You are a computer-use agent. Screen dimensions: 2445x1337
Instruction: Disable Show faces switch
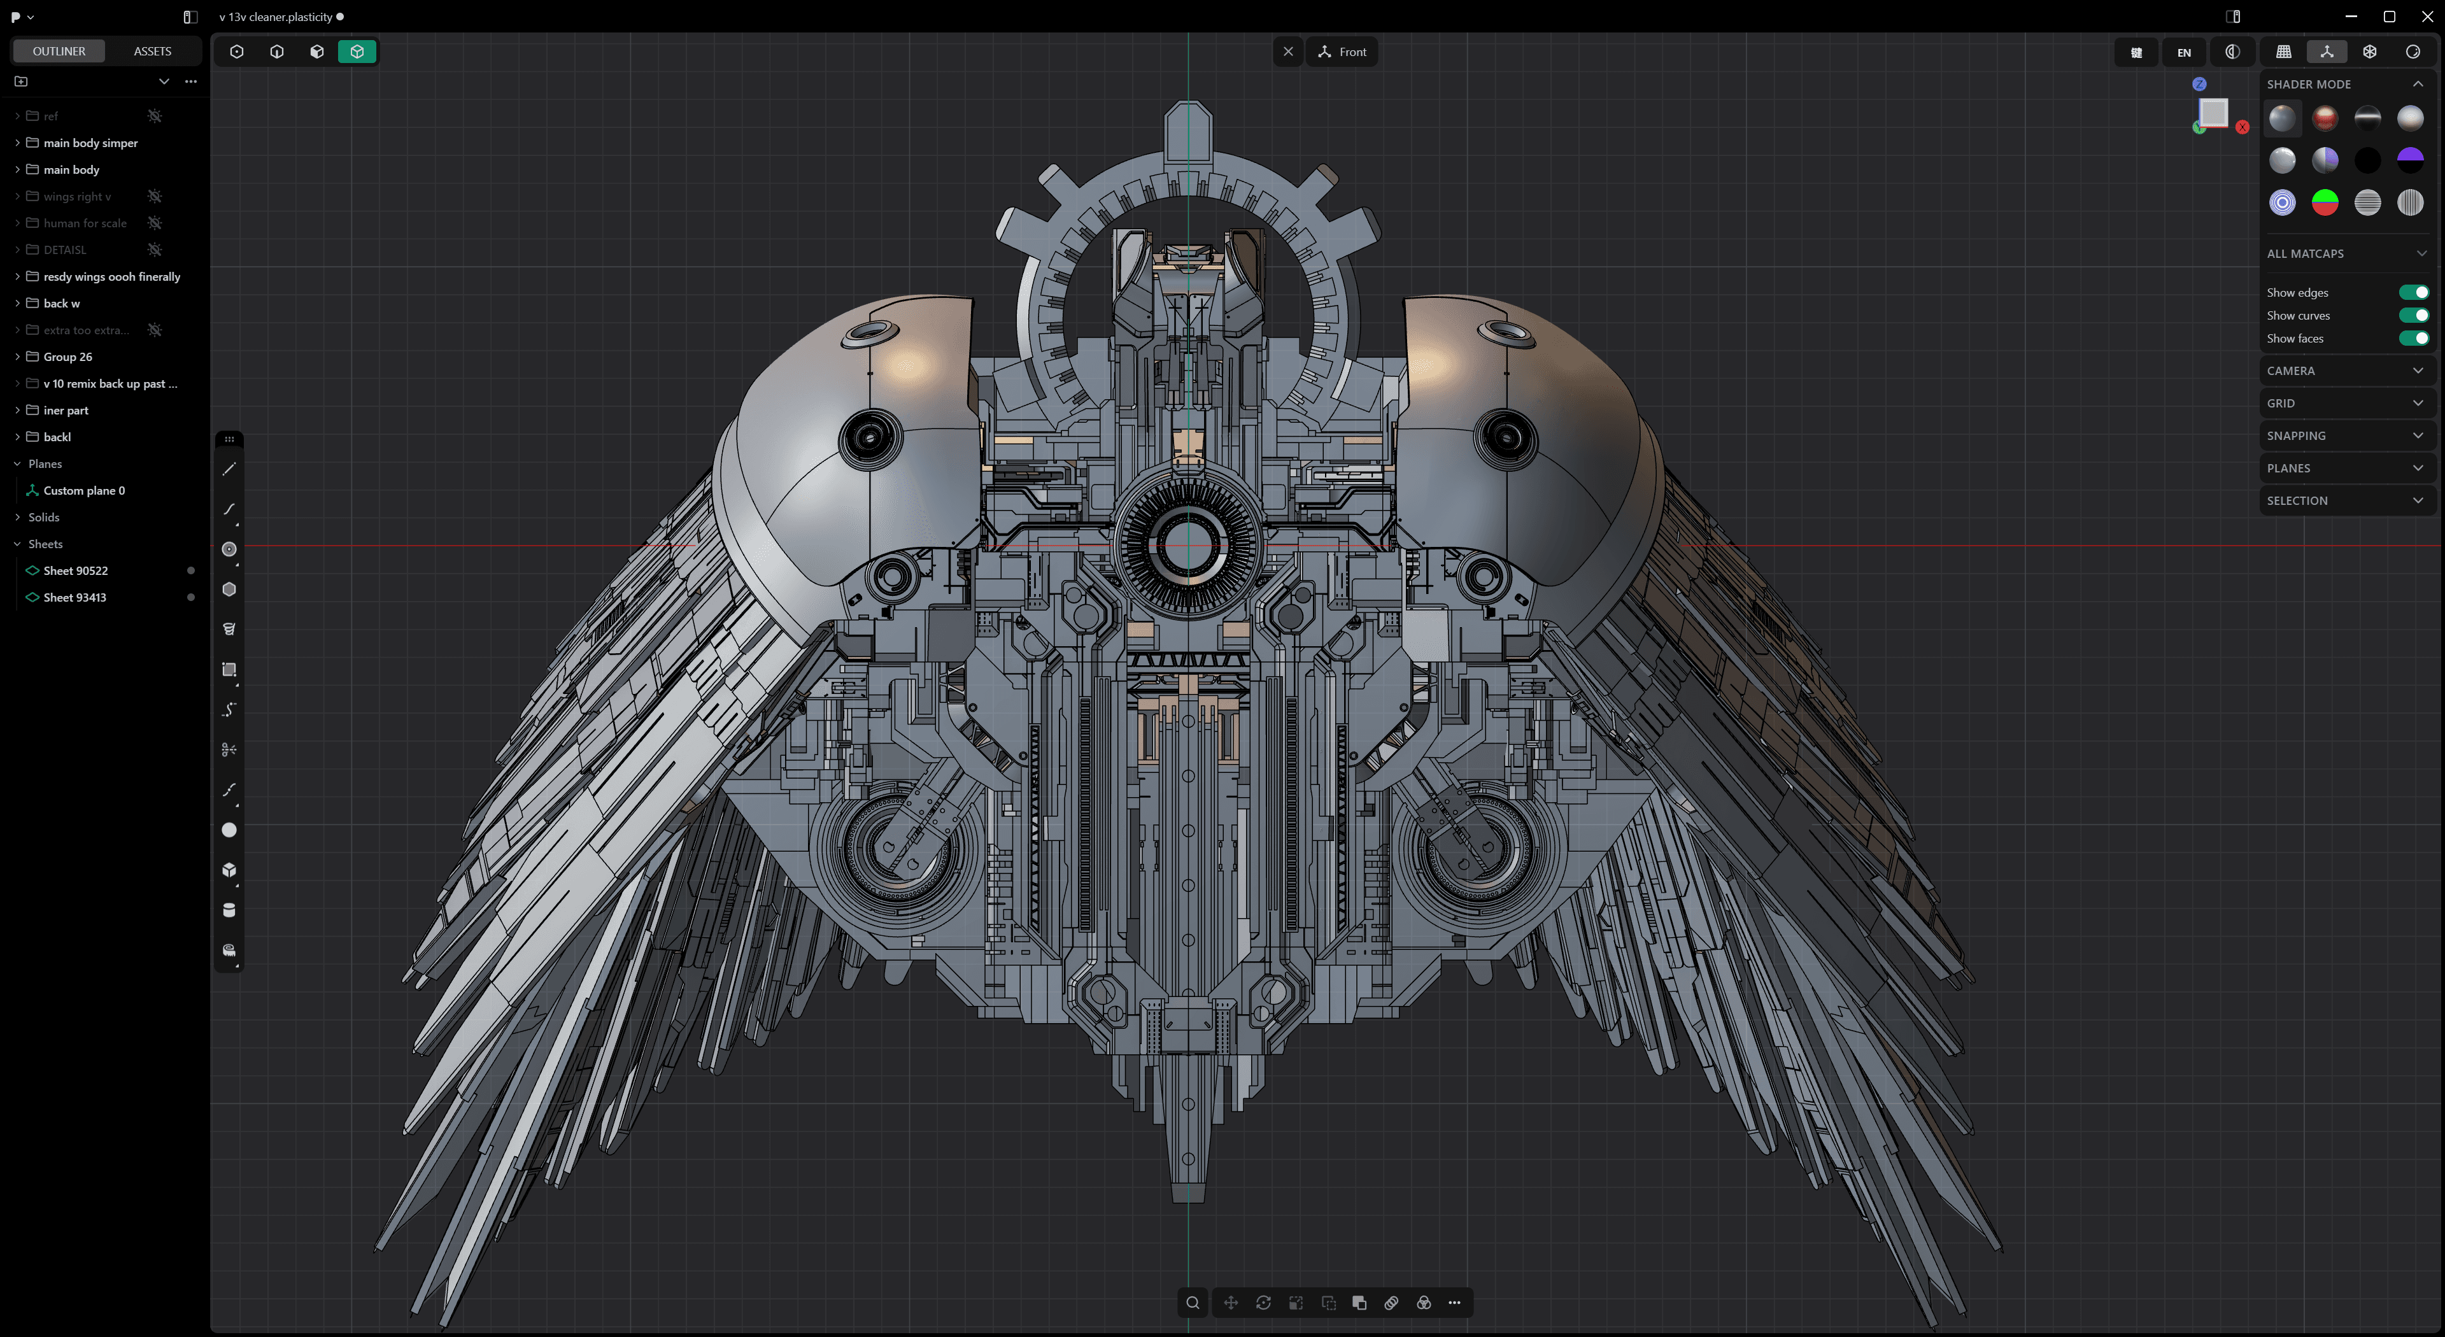[x=2413, y=338]
